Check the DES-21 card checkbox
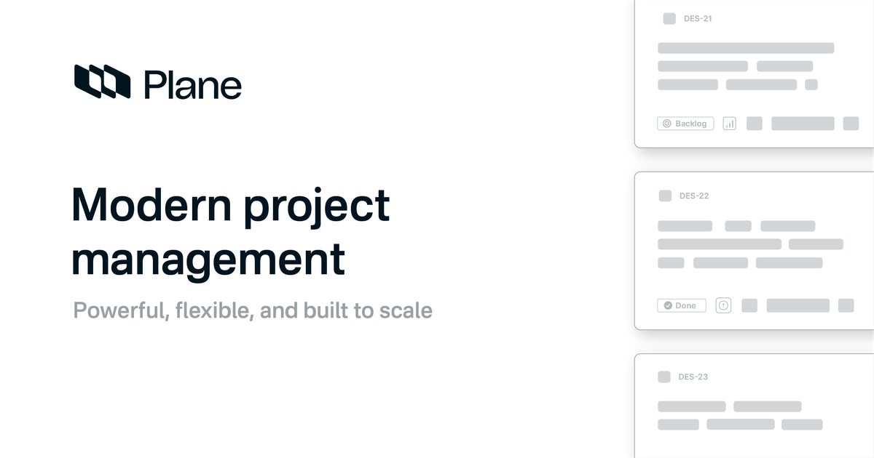 (669, 19)
